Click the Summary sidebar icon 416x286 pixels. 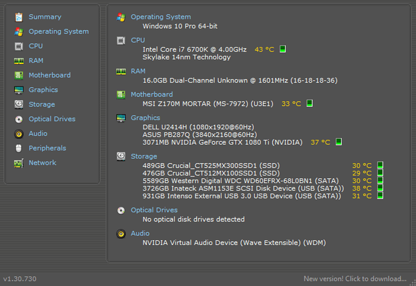[19, 17]
